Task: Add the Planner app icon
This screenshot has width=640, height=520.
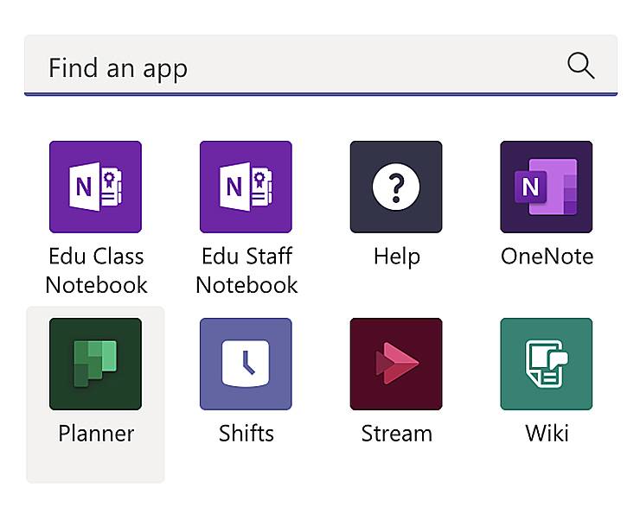Action: (95, 364)
